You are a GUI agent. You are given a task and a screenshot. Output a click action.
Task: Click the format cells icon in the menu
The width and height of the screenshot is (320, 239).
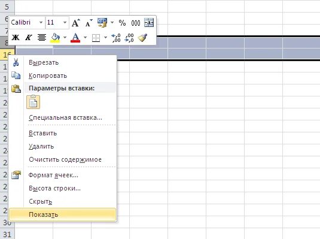point(16,175)
